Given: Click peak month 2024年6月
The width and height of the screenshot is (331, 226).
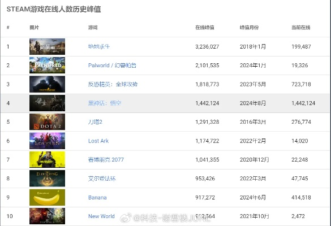Looking at the screenshot, I should click(x=253, y=198).
